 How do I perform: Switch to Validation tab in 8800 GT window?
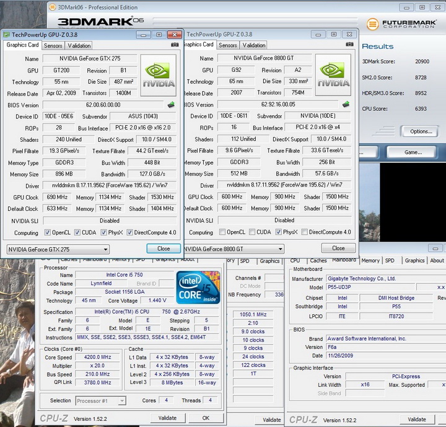click(x=254, y=45)
